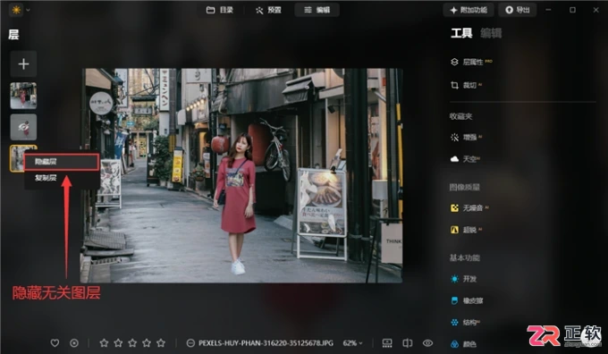Choose 隐藏层 from the context menu
The height and width of the screenshot is (354, 608).
[62, 162]
